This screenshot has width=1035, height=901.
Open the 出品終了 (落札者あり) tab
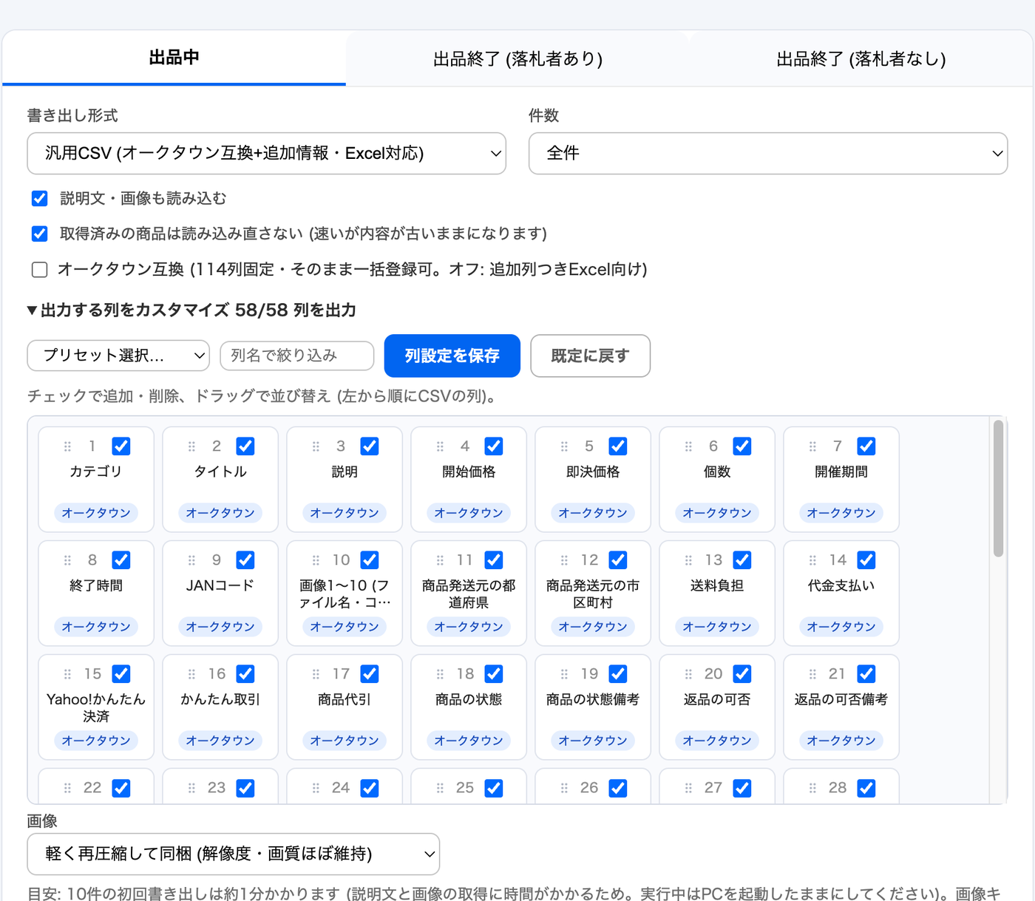[517, 58]
